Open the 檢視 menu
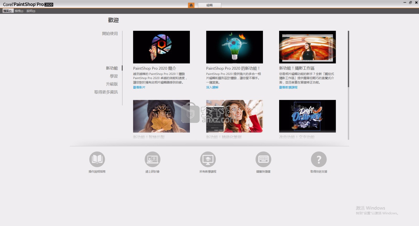 19,11
